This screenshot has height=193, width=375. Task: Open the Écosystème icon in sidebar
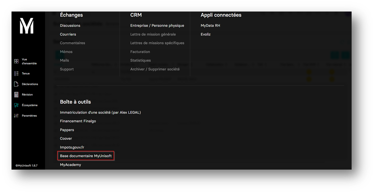(x=16, y=105)
